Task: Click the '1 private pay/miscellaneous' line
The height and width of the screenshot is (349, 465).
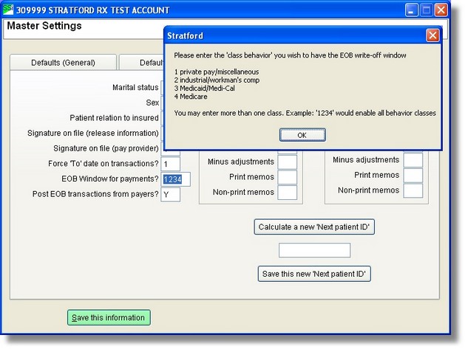Action: [217, 72]
